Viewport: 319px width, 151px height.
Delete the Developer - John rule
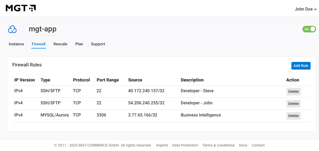(293, 104)
